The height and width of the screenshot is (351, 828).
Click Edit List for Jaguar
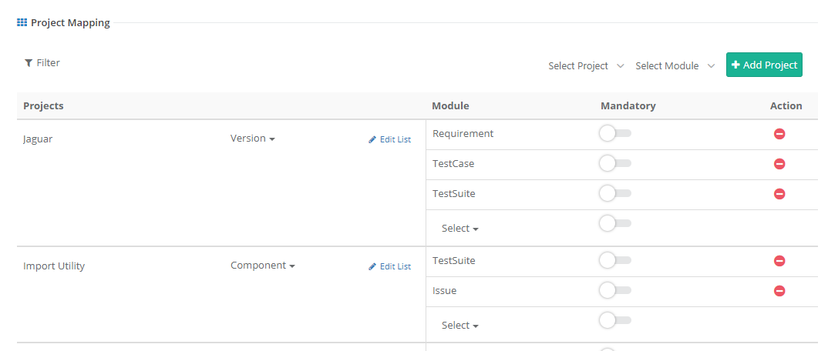coord(389,139)
